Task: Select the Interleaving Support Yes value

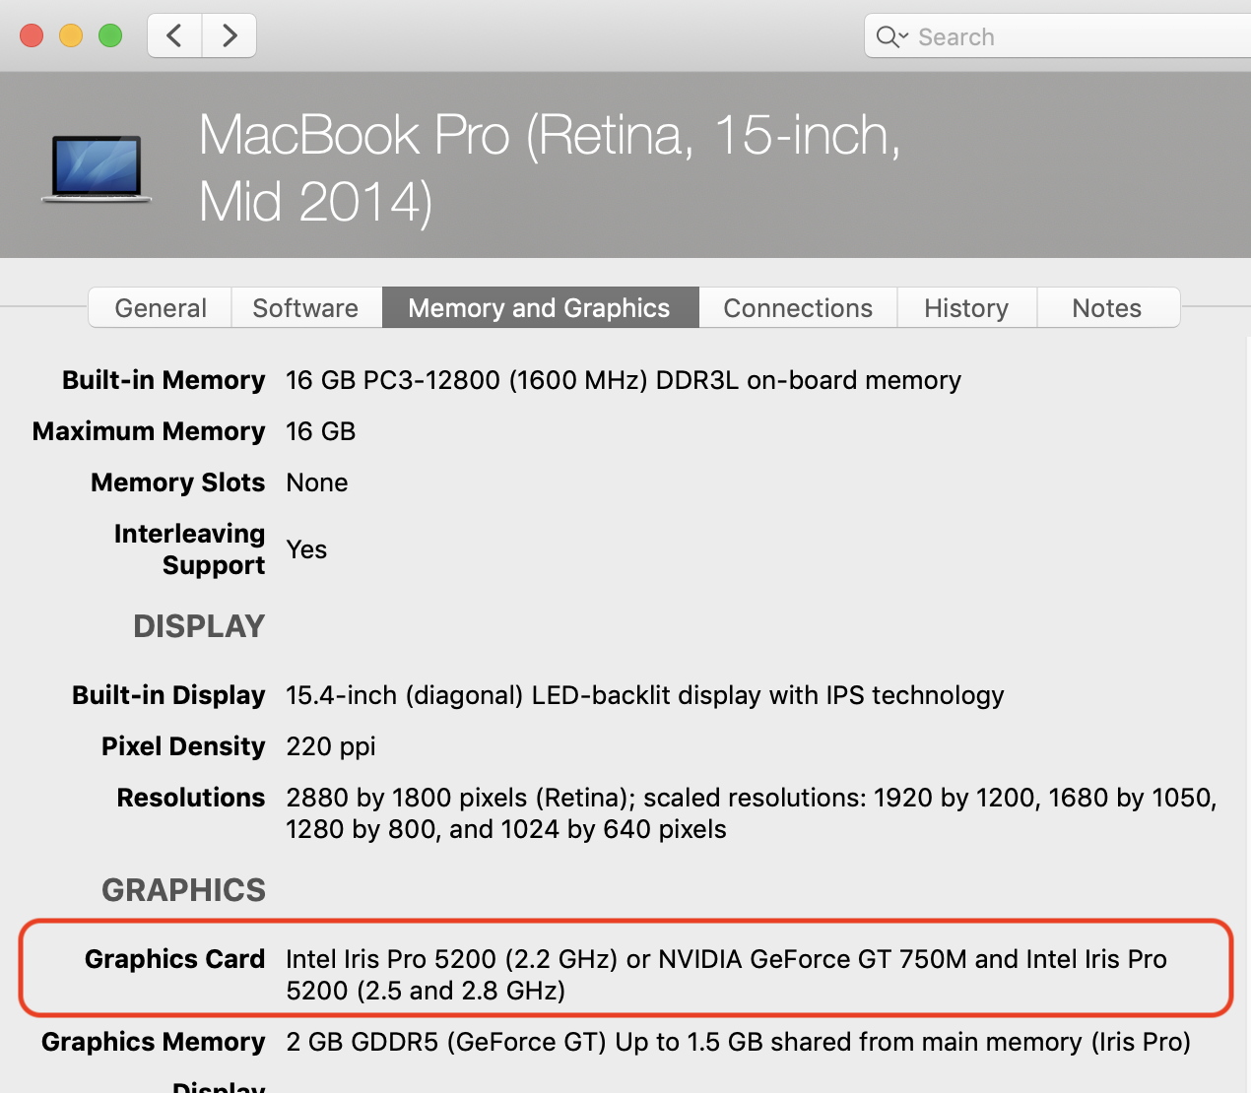Action: point(306,549)
